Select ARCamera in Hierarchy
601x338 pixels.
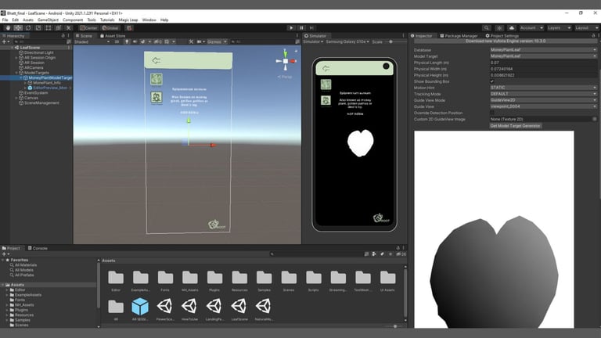point(34,67)
